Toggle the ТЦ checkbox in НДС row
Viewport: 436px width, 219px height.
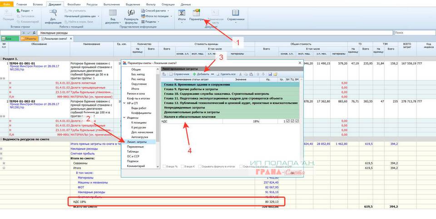point(292,121)
